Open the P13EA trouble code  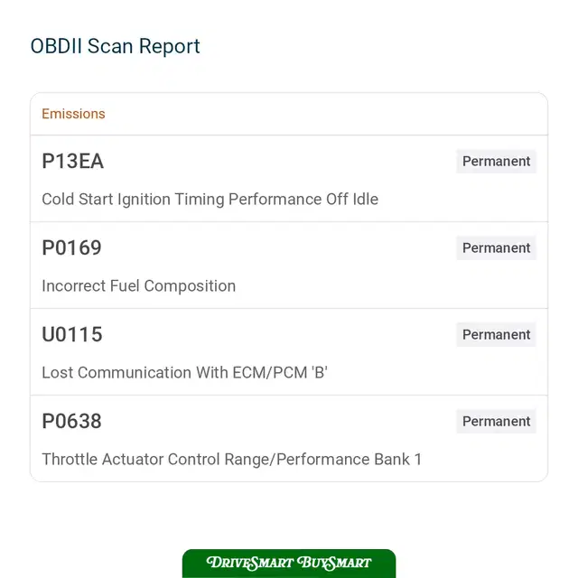72,161
